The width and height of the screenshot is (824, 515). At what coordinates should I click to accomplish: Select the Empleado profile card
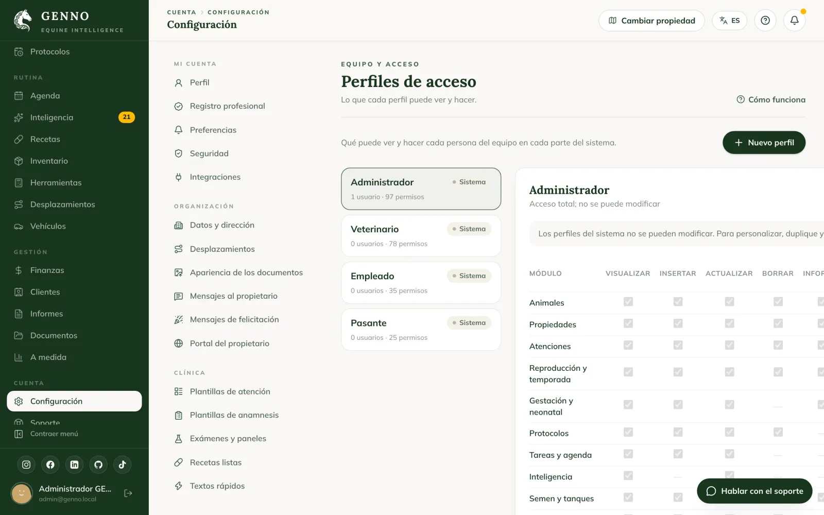point(421,283)
